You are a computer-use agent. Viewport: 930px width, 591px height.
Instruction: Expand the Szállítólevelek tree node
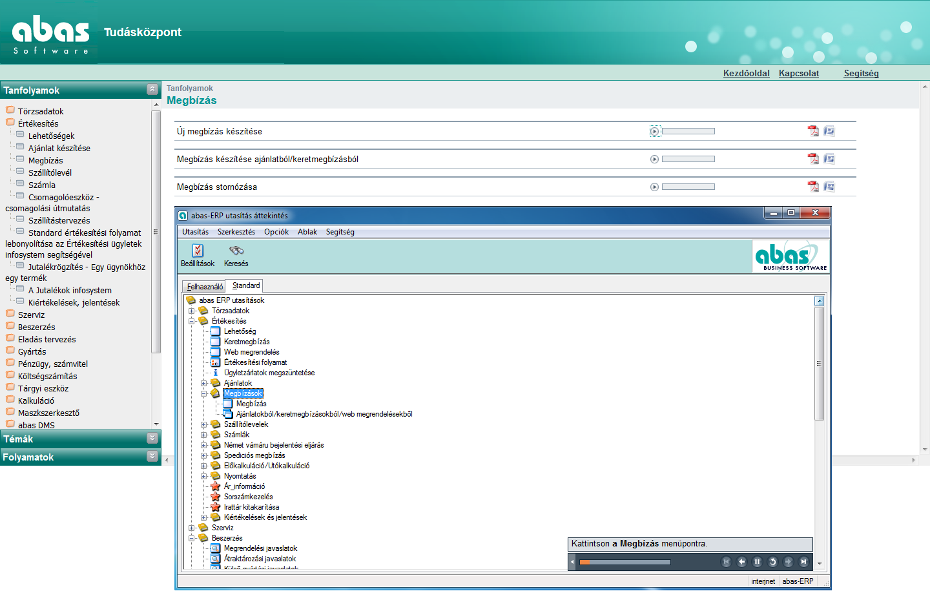click(x=203, y=424)
